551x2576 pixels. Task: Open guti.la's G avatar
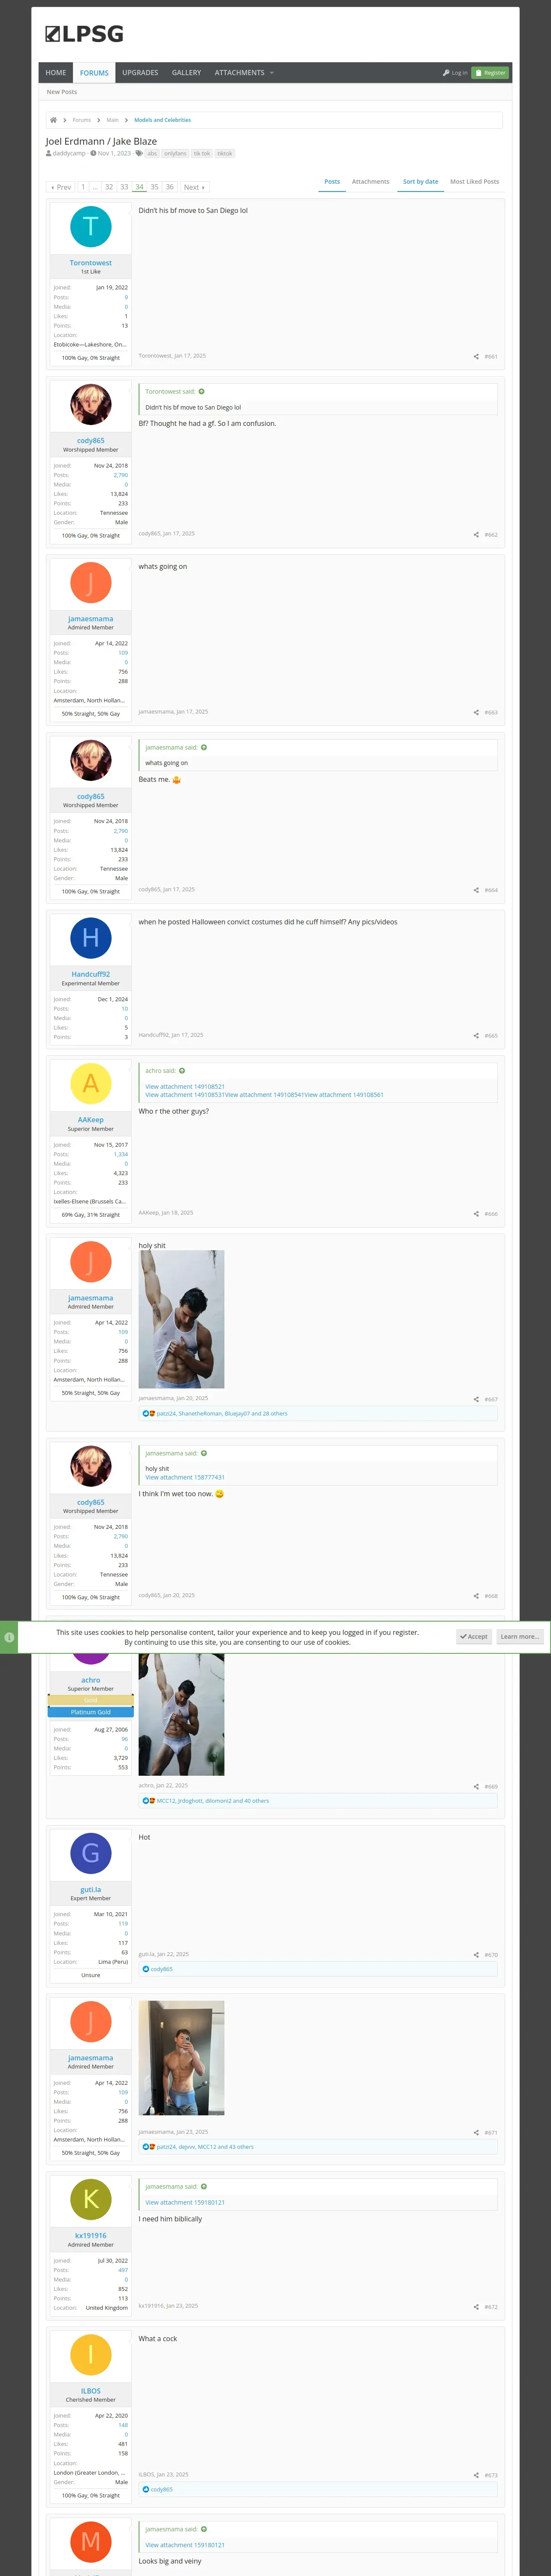pyautogui.click(x=91, y=1853)
